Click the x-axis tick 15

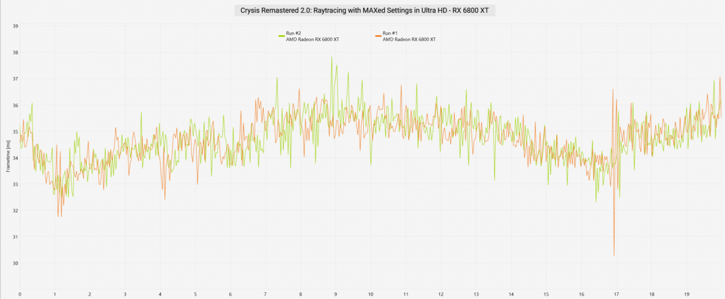pyautogui.click(x=547, y=294)
